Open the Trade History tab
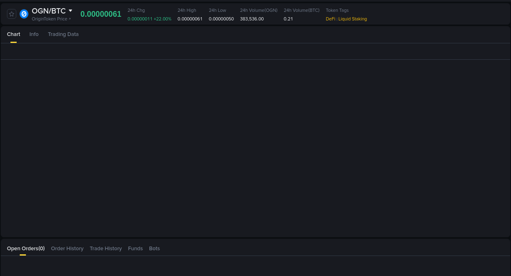The image size is (511, 276). coord(105,249)
